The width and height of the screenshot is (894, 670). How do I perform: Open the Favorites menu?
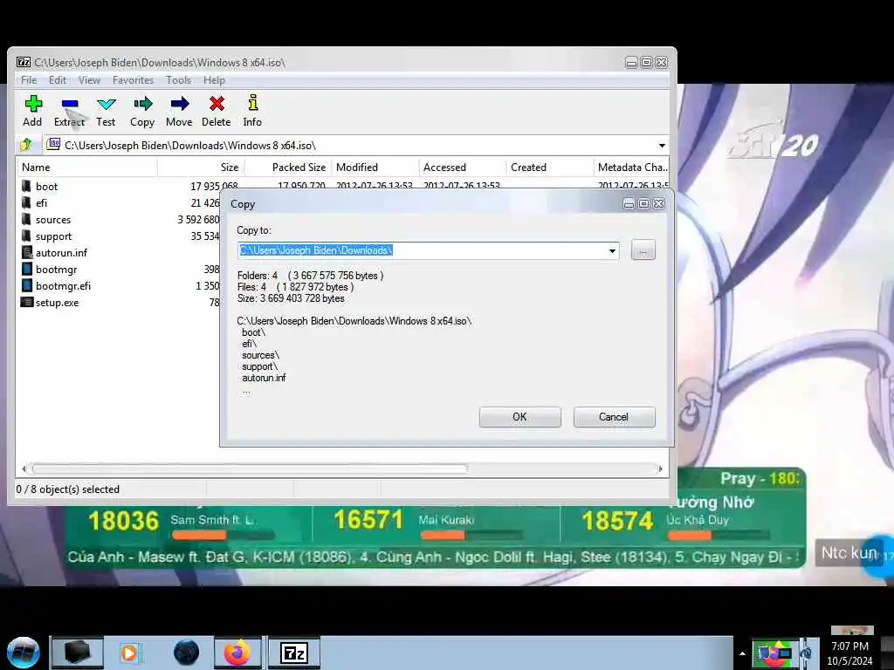pyautogui.click(x=133, y=80)
